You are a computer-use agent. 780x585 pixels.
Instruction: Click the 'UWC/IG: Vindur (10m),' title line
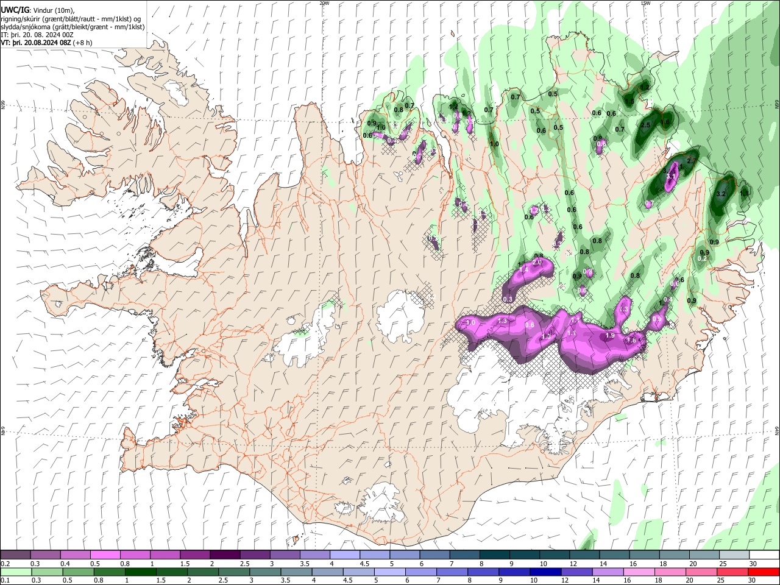[x=38, y=10]
